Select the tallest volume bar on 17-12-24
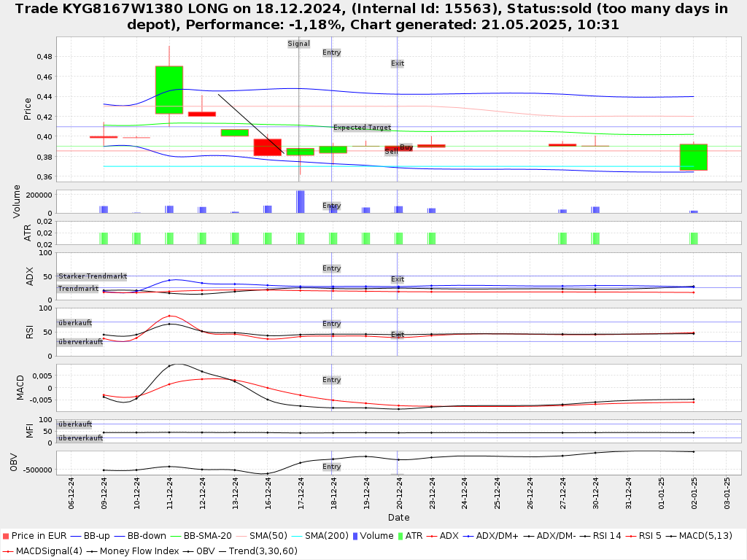This screenshot has width=747, height=560. [301, 201]
